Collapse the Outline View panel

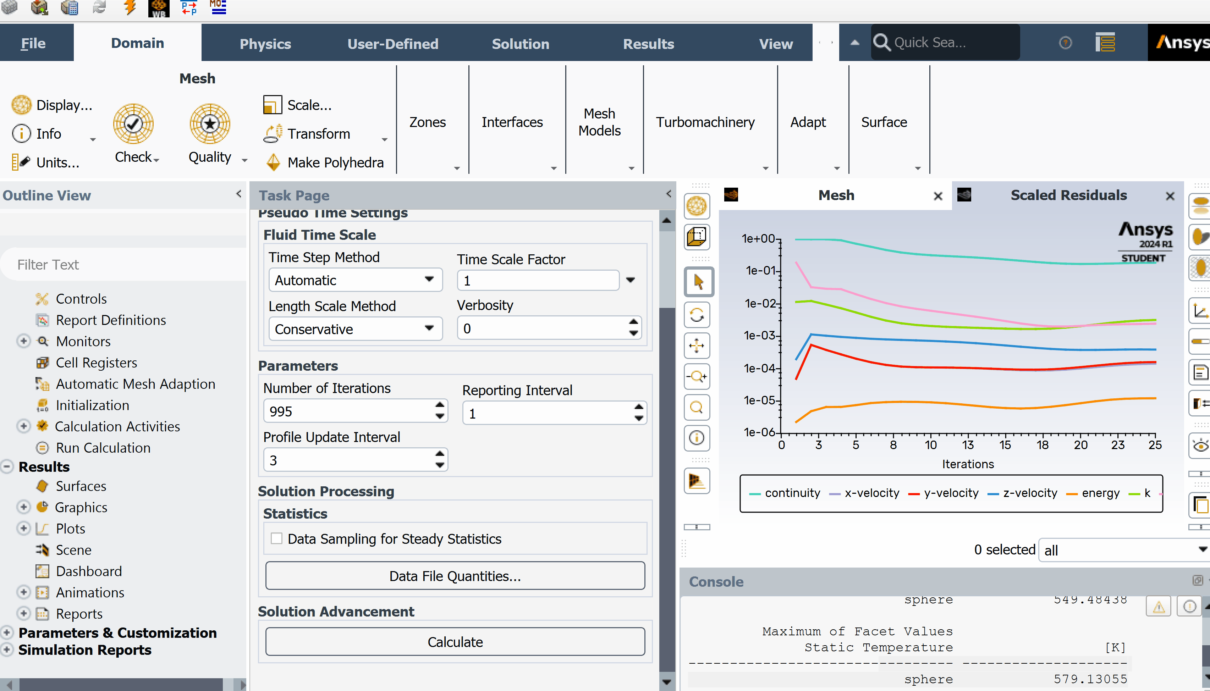[x=239, y=194]
